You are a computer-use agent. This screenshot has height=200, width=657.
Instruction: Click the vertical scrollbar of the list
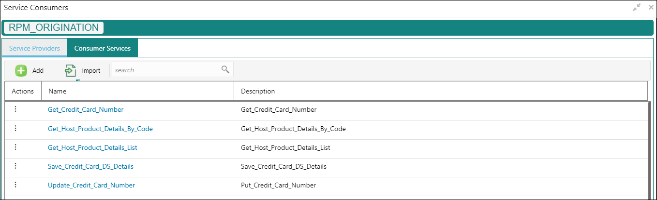(x=648, y=150)
